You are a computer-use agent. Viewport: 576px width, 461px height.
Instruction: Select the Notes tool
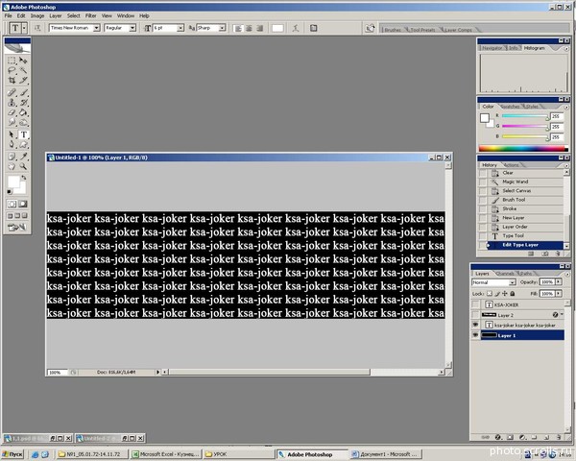(12, 157)
